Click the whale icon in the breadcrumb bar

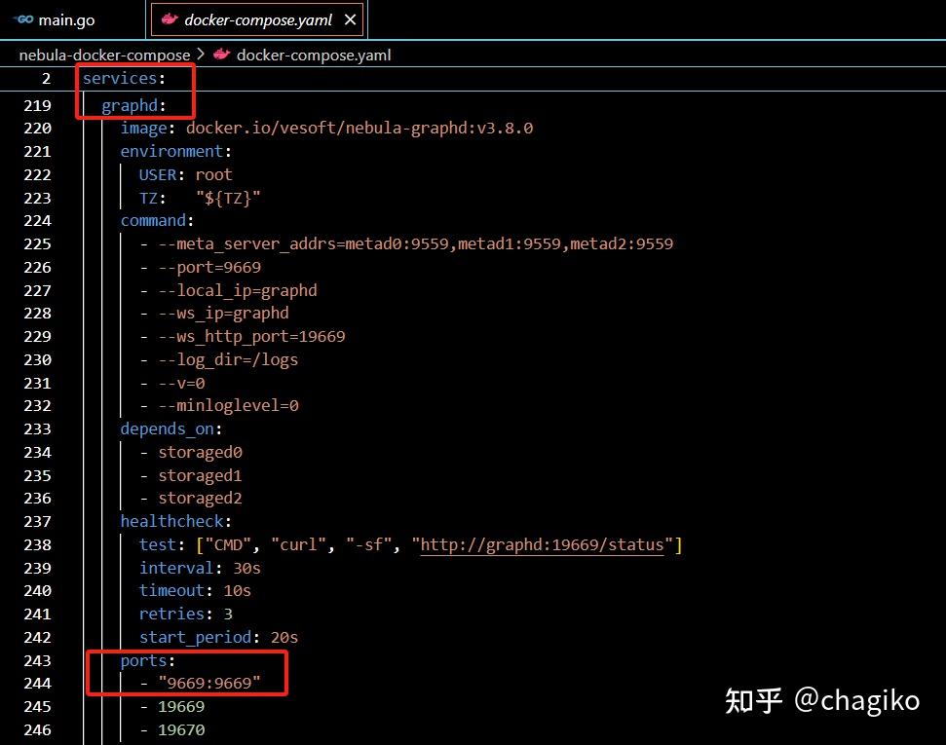220,56
